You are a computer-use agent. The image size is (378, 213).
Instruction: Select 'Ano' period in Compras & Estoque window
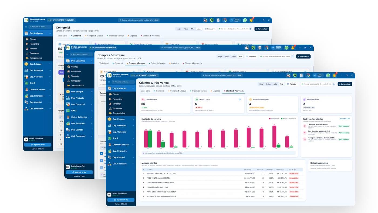point(240,56)
